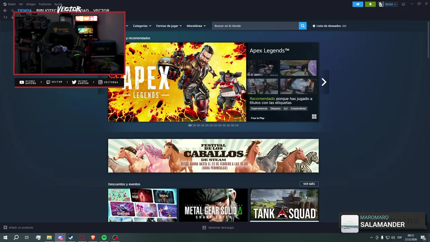430x242 pixels.
Task: Click the Salamander song album art
Action: 350,224
